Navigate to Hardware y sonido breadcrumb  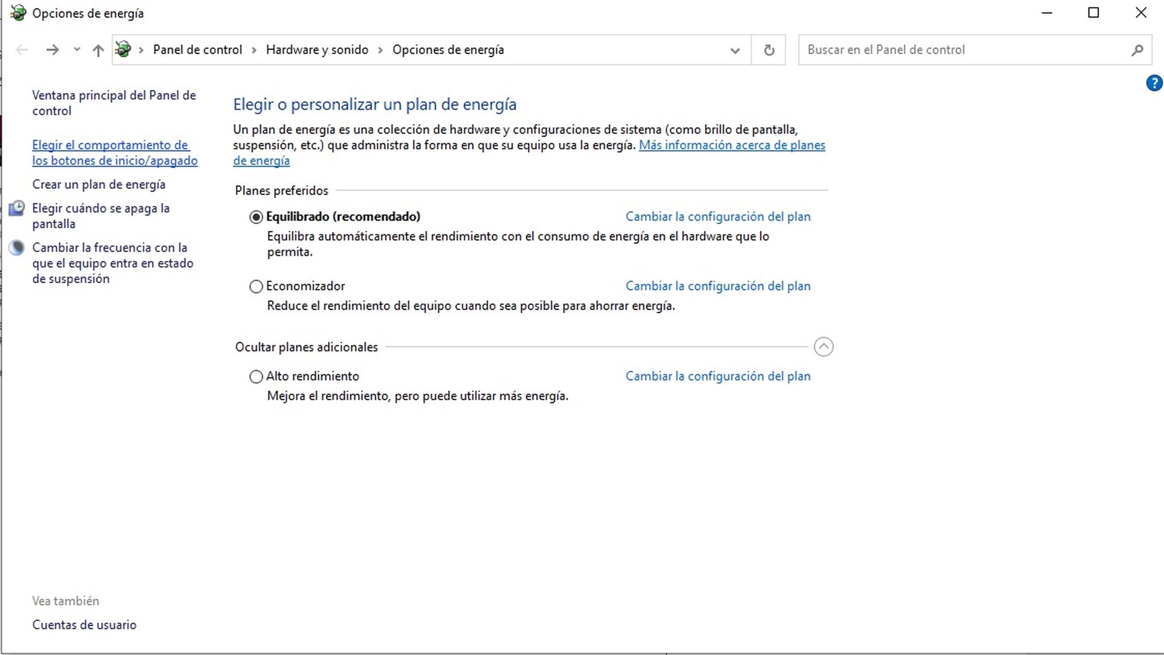pyautogui.click(x=317, y=50)
